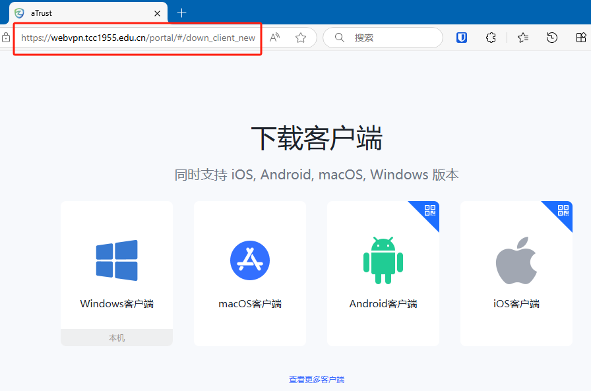591x391 pixels.
Task: Close the aTrust tab
Action: [157, 13]
